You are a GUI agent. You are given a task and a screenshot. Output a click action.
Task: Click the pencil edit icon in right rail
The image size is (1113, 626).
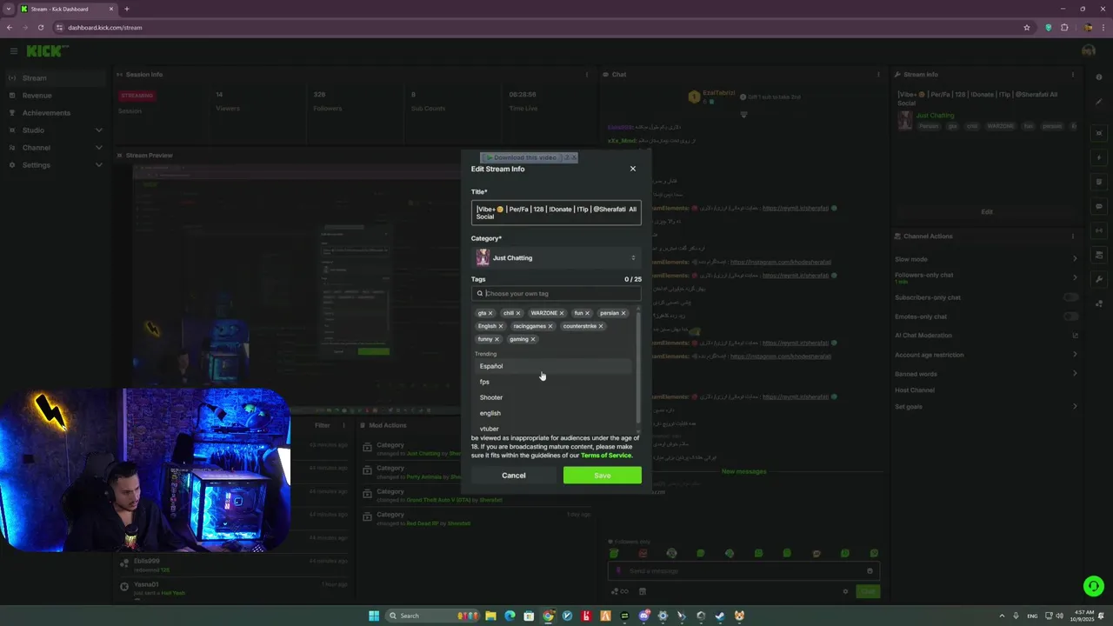click(1099, 102)
